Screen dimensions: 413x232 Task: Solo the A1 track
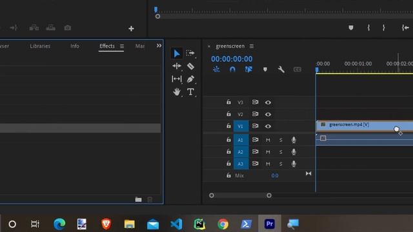click(x=281, y=140)
